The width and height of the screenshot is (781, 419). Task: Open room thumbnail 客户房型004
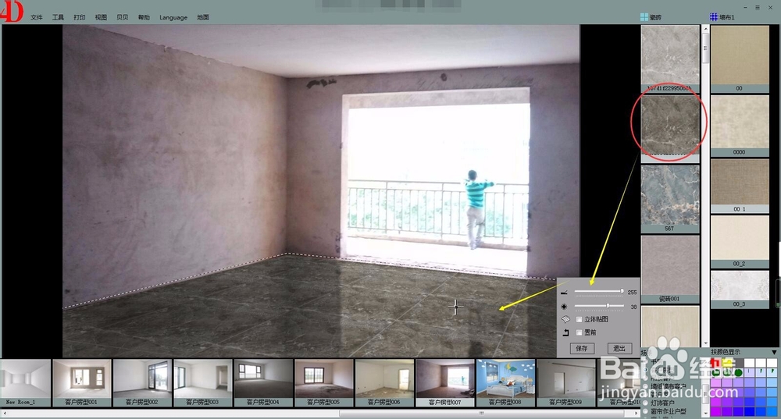[x=263, y=382]
